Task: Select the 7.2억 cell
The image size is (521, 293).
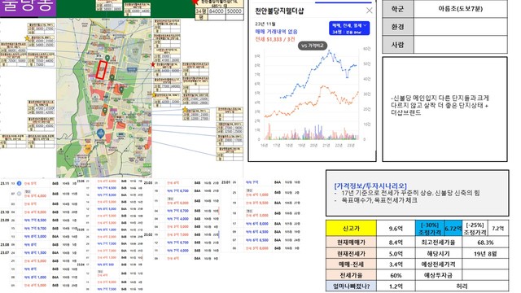Action: click(497, 229)
